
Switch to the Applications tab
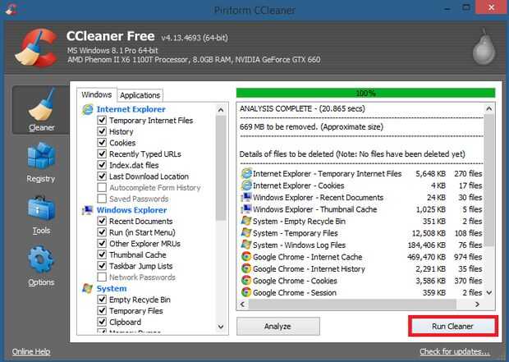point(140,95)
